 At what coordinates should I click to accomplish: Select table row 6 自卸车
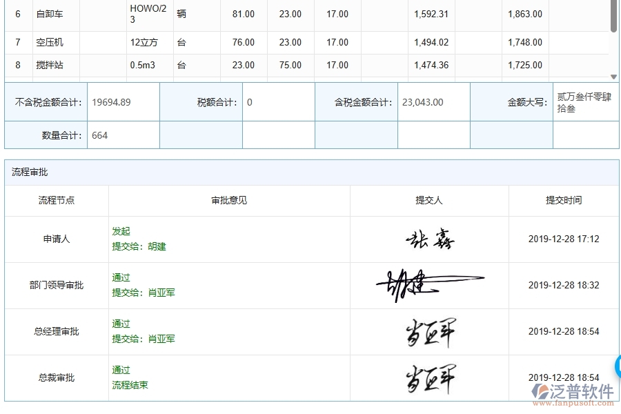click(x=48, y=14)
